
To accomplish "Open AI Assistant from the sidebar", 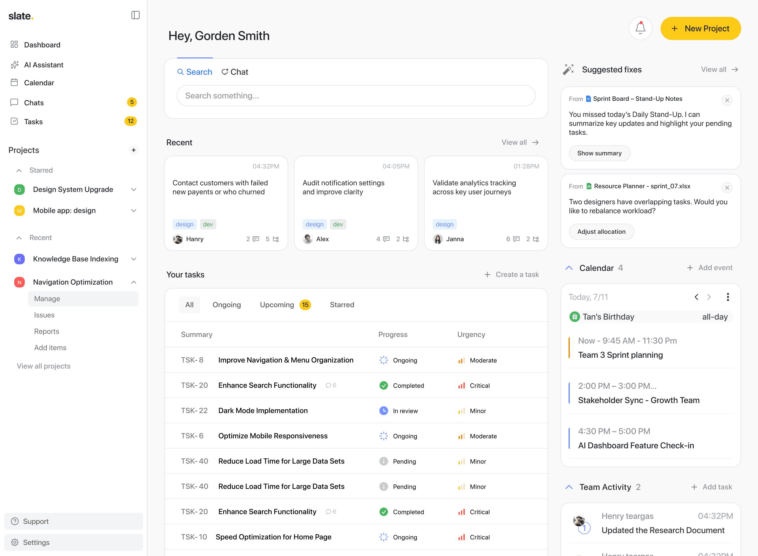I will click(x=43, y=64).
